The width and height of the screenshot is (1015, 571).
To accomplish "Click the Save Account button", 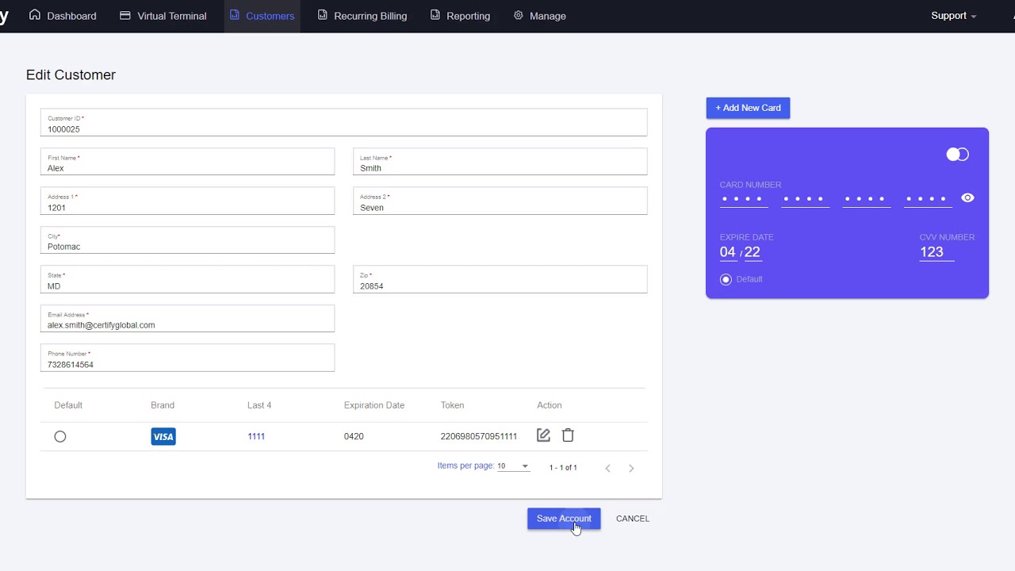I will pyautogui.click(x=564, y=519).
